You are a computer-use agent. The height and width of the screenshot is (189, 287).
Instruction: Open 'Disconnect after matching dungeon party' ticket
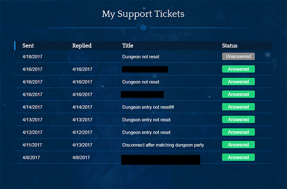[x=163, y=145]
